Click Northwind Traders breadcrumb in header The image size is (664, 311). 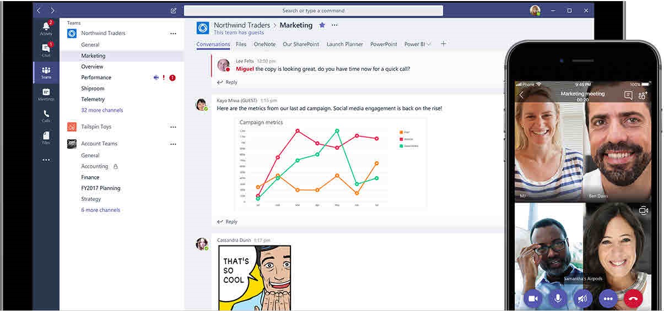coord(242,25)
